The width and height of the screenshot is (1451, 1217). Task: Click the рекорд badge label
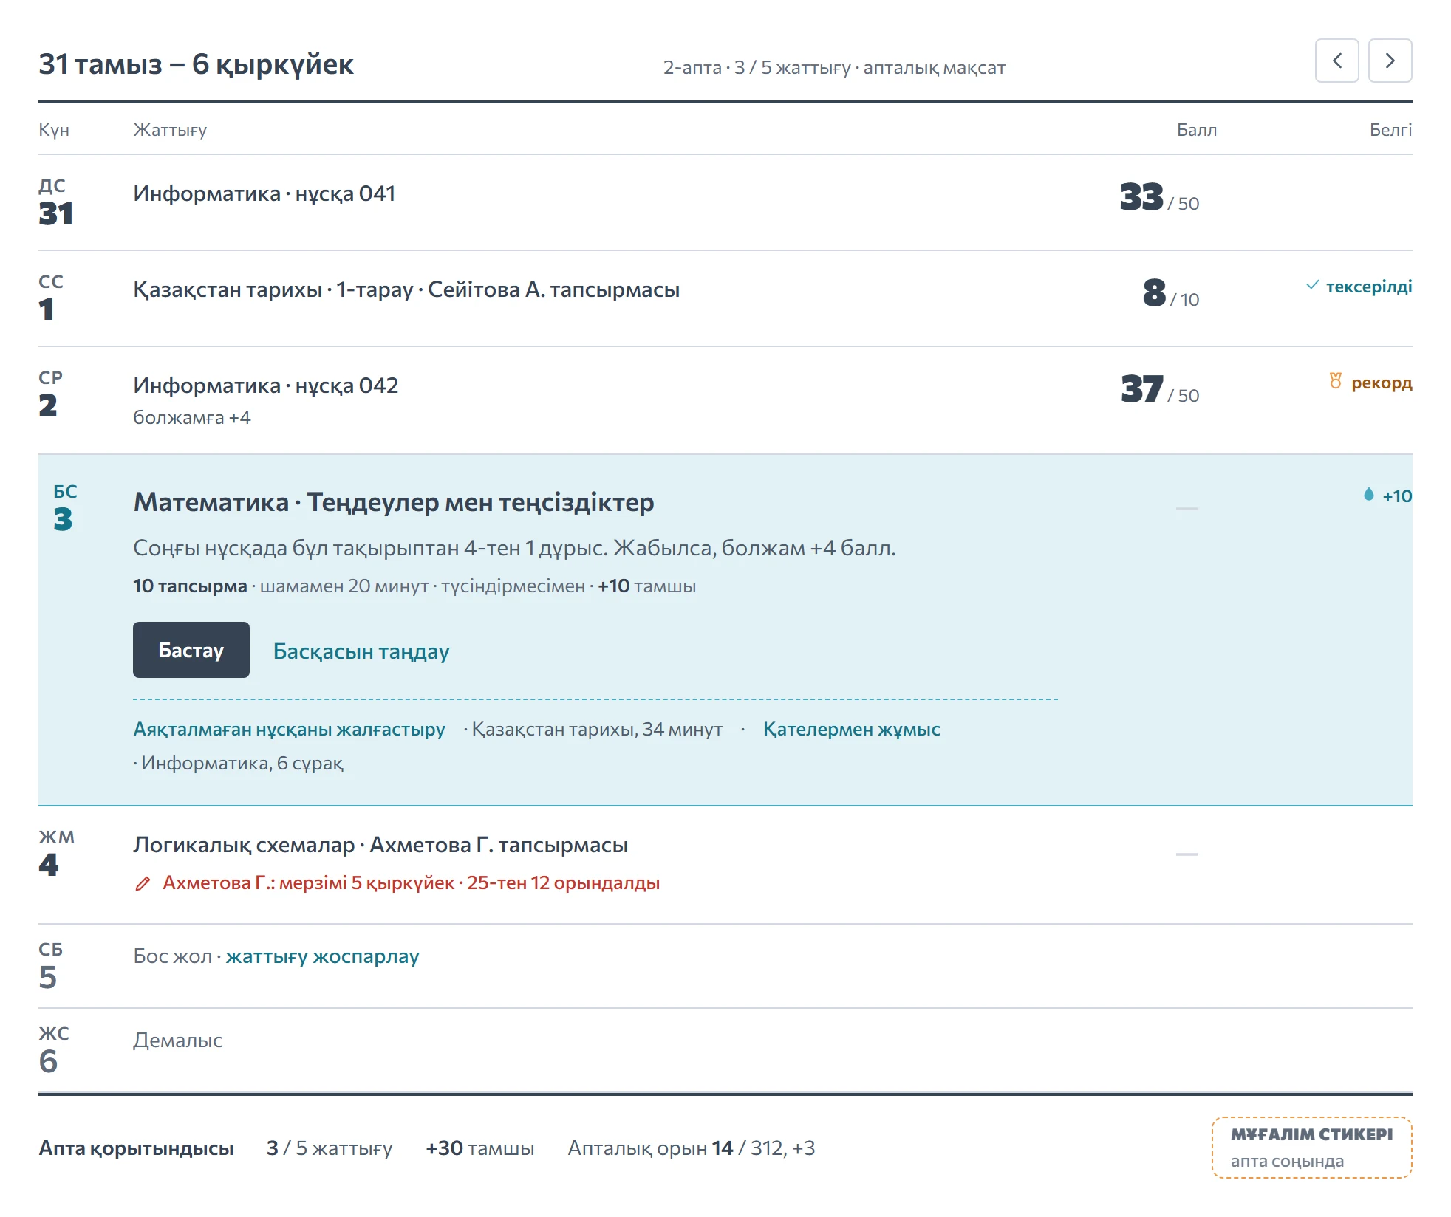click(1382, 383)
